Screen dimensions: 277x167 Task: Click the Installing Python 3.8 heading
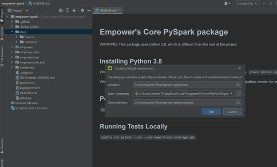pos(131,61)
